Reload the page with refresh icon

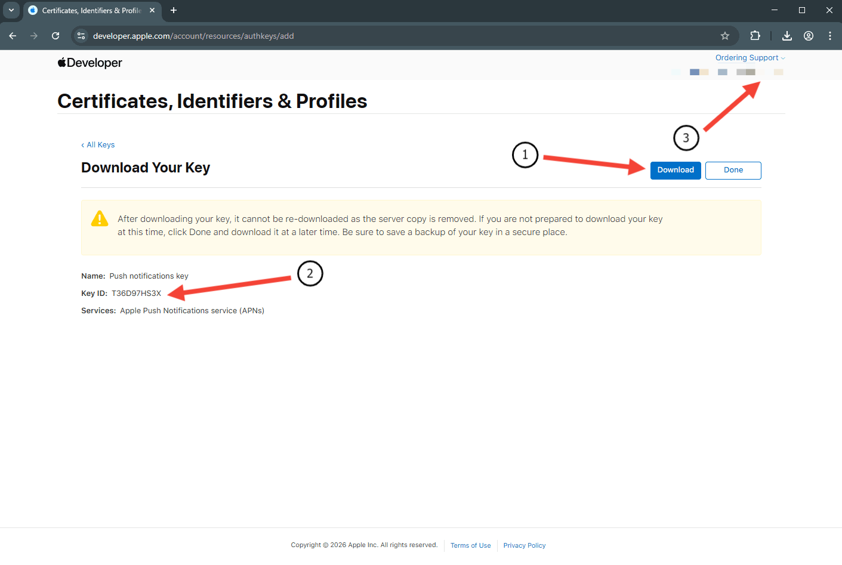coord(55,36)
